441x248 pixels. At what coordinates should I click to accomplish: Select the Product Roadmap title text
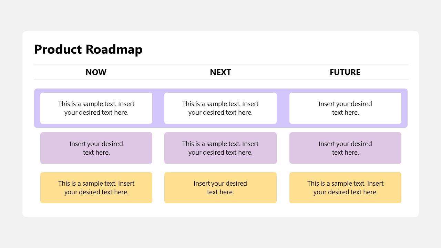click(x=88, y=49)
